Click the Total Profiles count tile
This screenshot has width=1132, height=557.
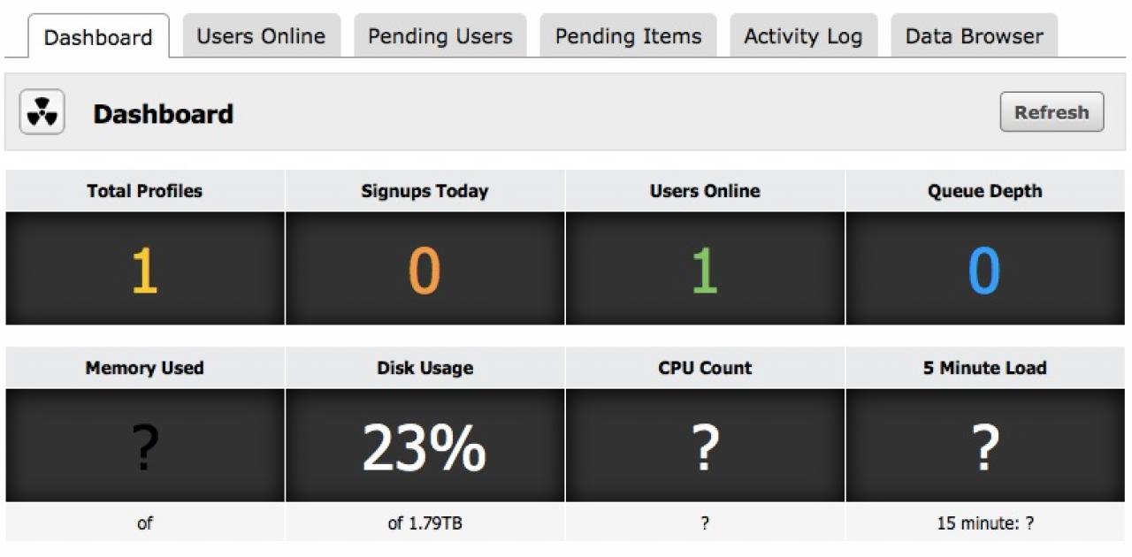tap(145, 269)
